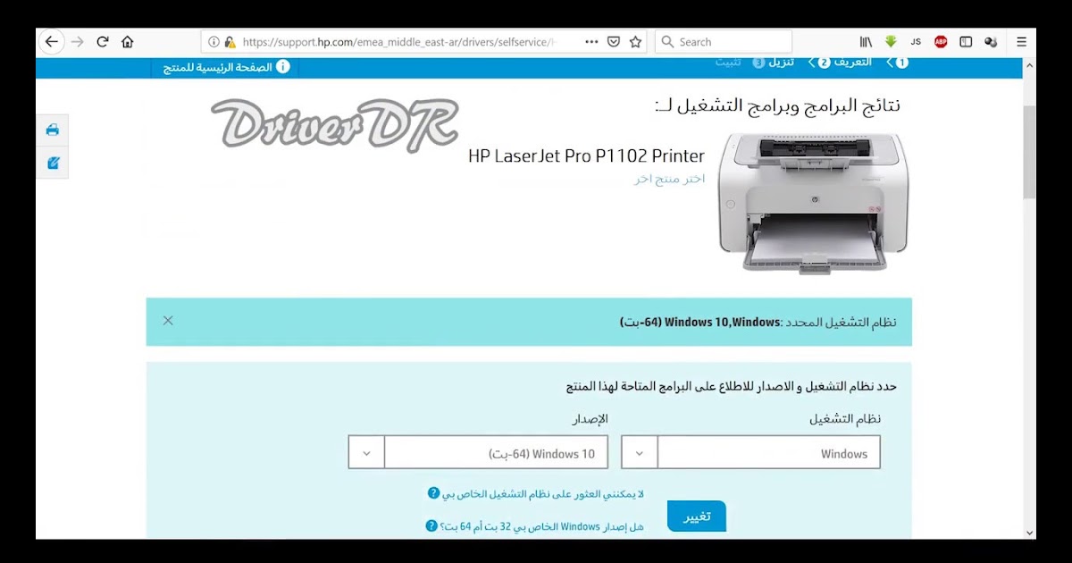Dismiss the selected operating system banner
Screen dimensions: 1072x563
coord(168,321)
